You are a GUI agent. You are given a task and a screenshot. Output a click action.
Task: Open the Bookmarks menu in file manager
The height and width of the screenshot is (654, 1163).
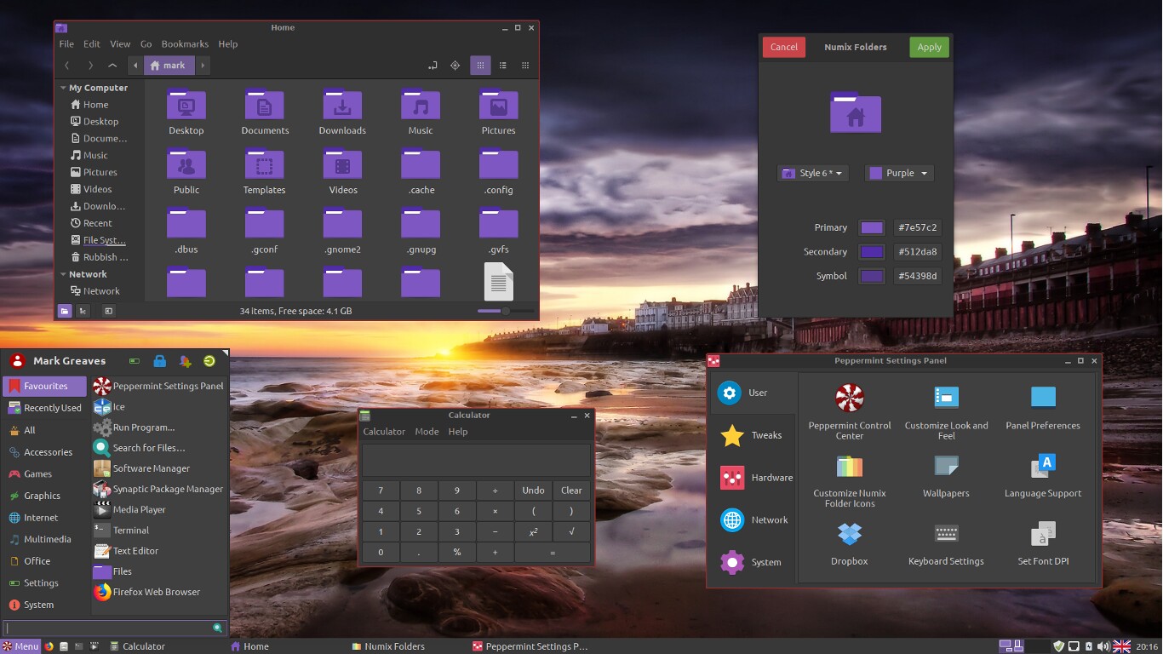(185, 44)
